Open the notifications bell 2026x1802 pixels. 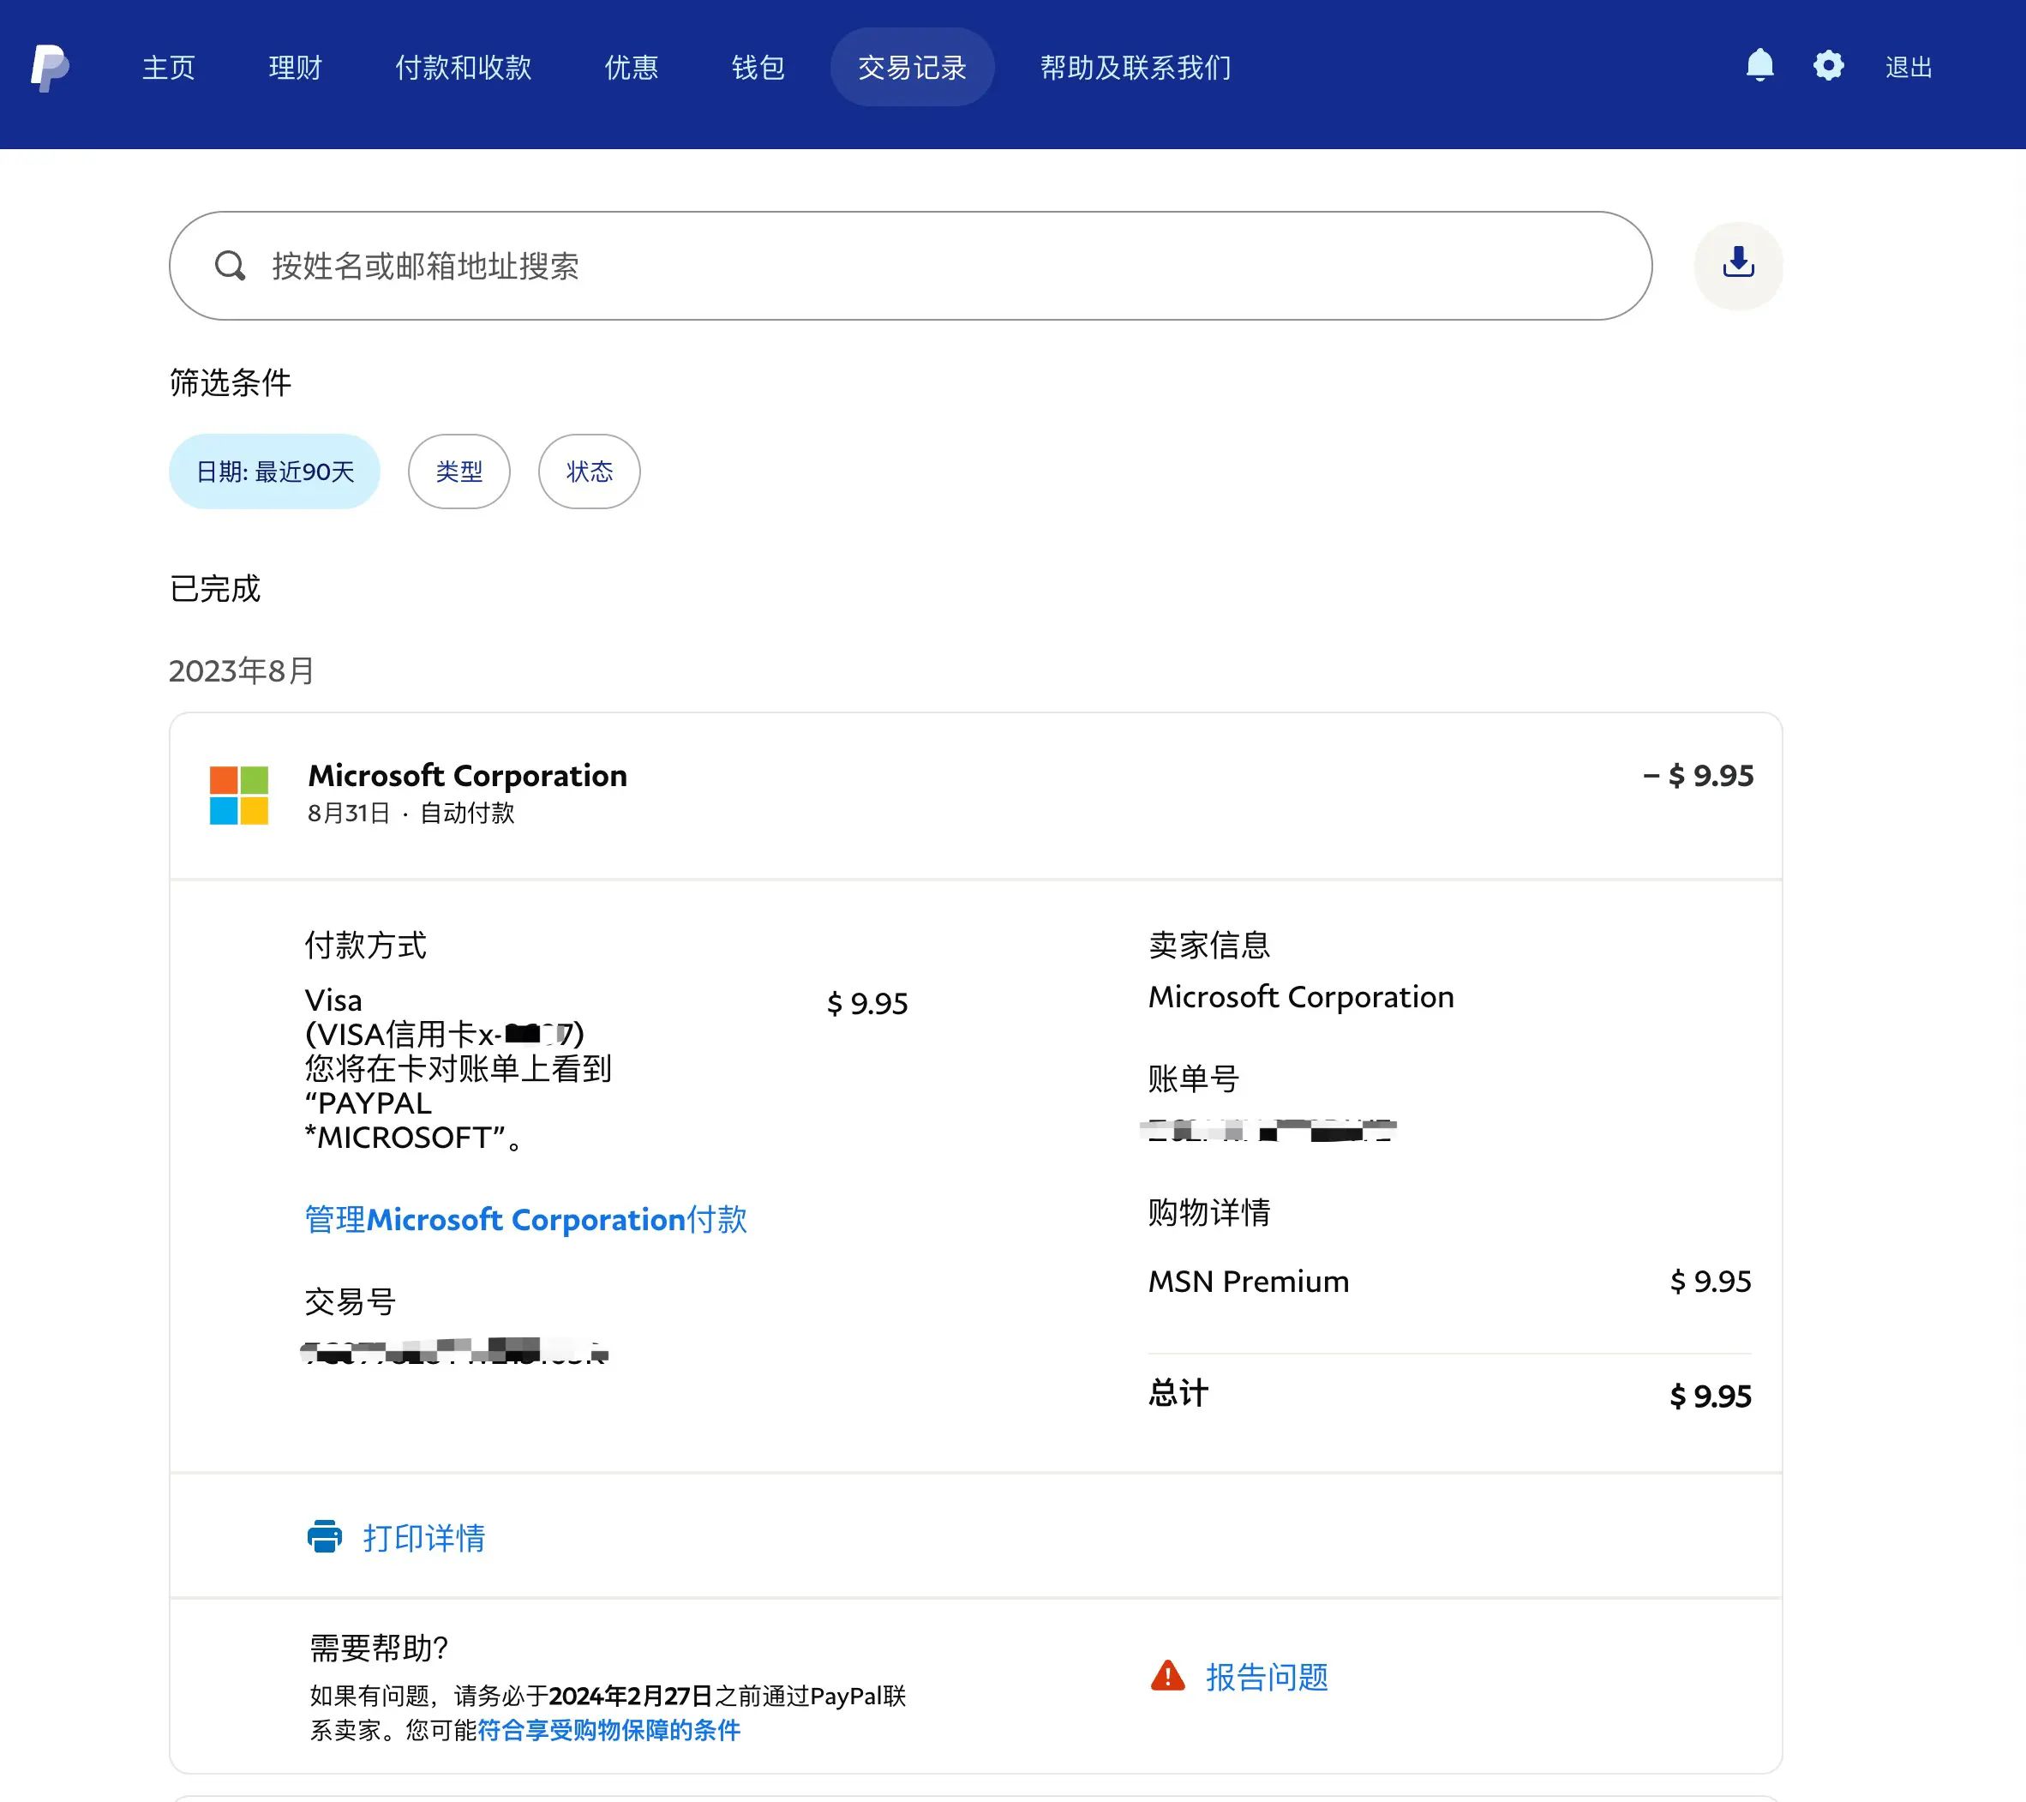(1759, 65)
